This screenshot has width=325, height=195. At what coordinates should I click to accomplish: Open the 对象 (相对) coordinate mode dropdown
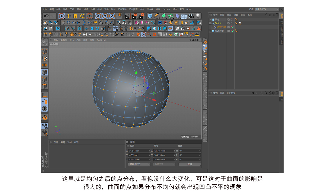pyautogui.click(x=139, y=164)
